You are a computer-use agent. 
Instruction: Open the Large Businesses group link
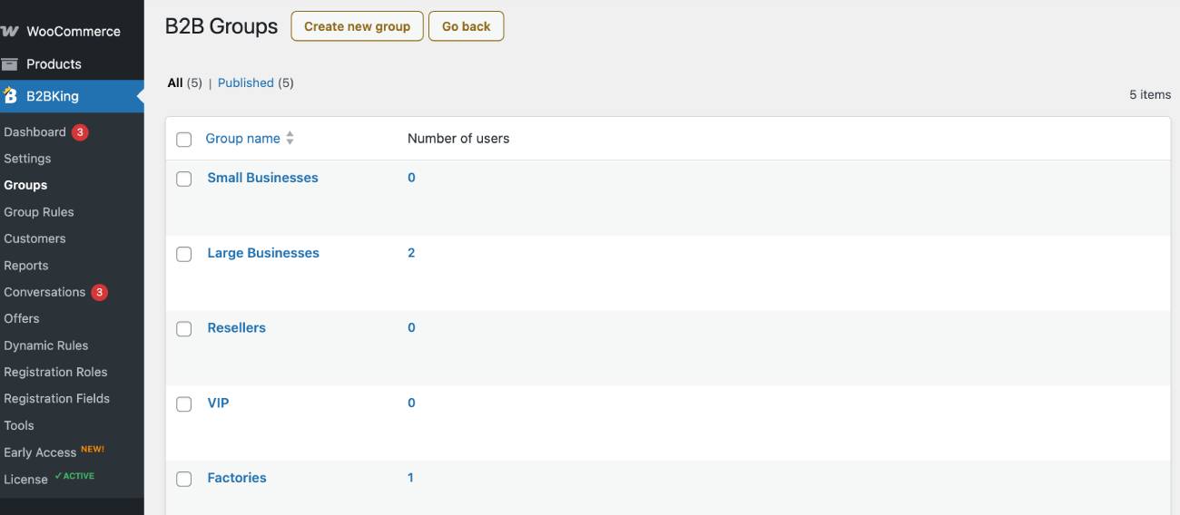pyautogui.click(x=263, y=253)
